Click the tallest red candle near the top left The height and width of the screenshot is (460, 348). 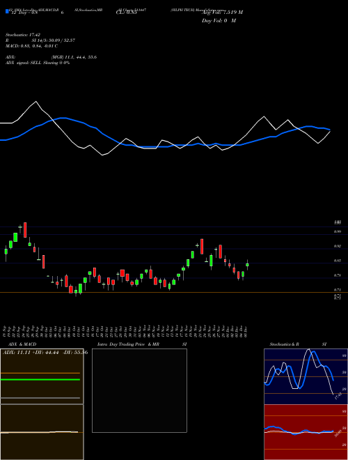pos(25,230)
